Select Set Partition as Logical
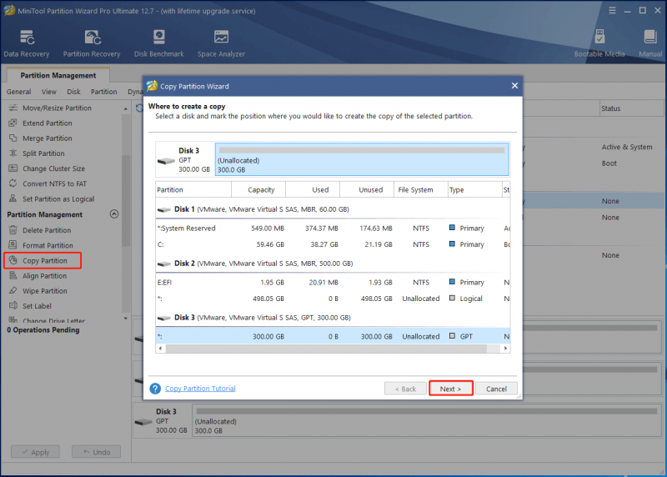The image size is (667, 477). (58, 199)
